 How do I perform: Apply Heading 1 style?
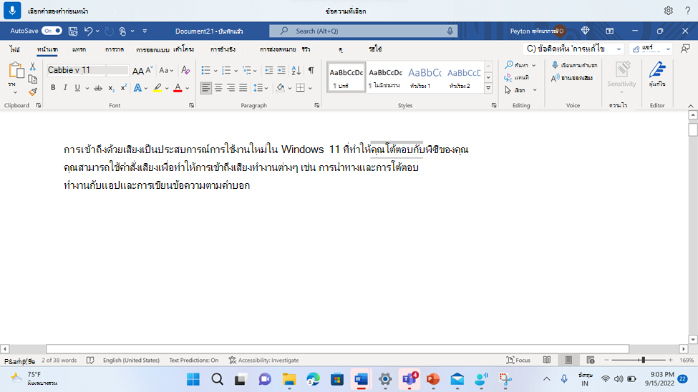click(x=425, y=77)
